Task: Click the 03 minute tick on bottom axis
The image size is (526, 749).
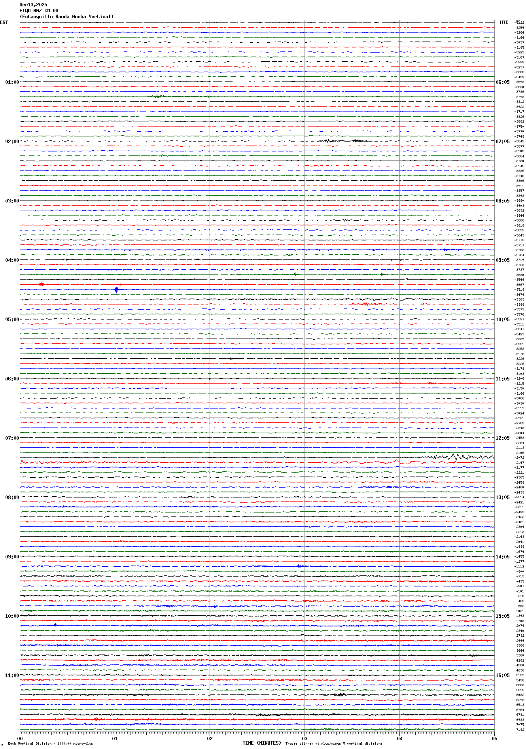Action: (x=305, y=738)
